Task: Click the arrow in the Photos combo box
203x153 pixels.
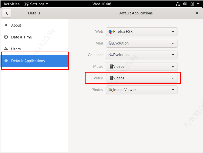Action: tap(173, 90)
